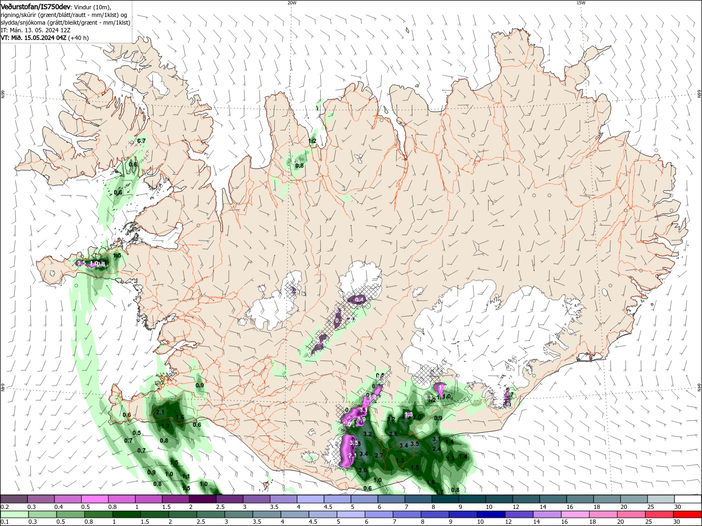Screen dimensions: 702x526
Task: Click the 15W longitude label
Action: (581, 3)
